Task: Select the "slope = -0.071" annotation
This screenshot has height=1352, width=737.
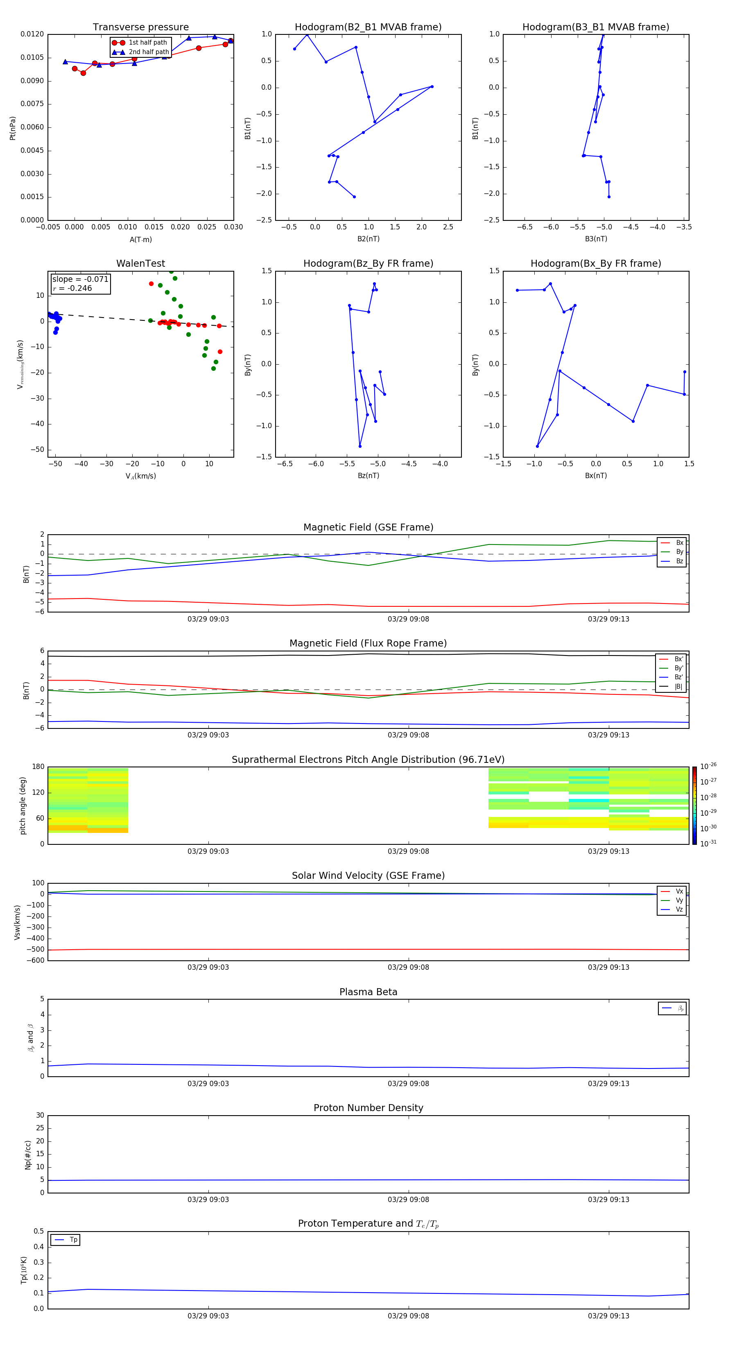Action: (x=80, y=279)
